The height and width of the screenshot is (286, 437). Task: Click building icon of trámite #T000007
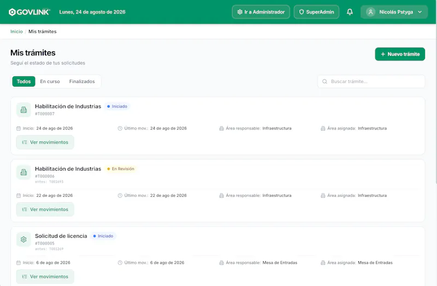tap(23, 110)
